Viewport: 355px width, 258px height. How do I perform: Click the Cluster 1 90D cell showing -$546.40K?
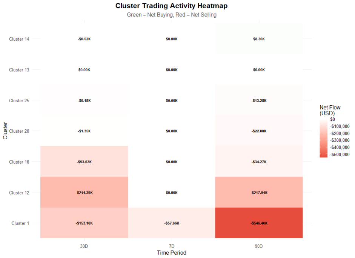(x=259, y=223)
